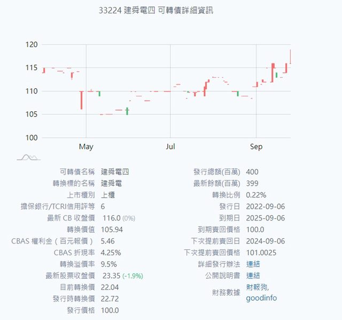Viewport: 342px width, 320px height.
Task: Click the chart logo icon below the chart
Action: (x=28, y=157)
